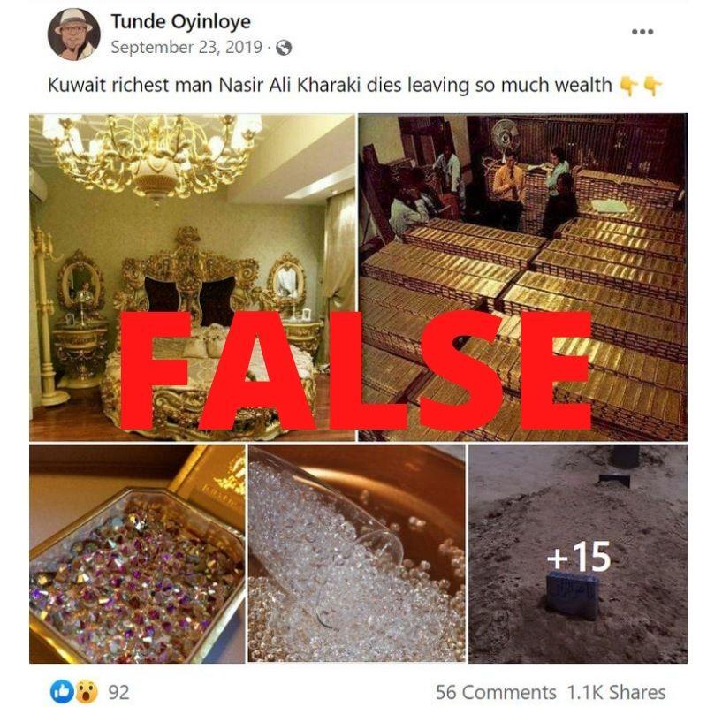Open the golden bedroom photo

point(192,277)
